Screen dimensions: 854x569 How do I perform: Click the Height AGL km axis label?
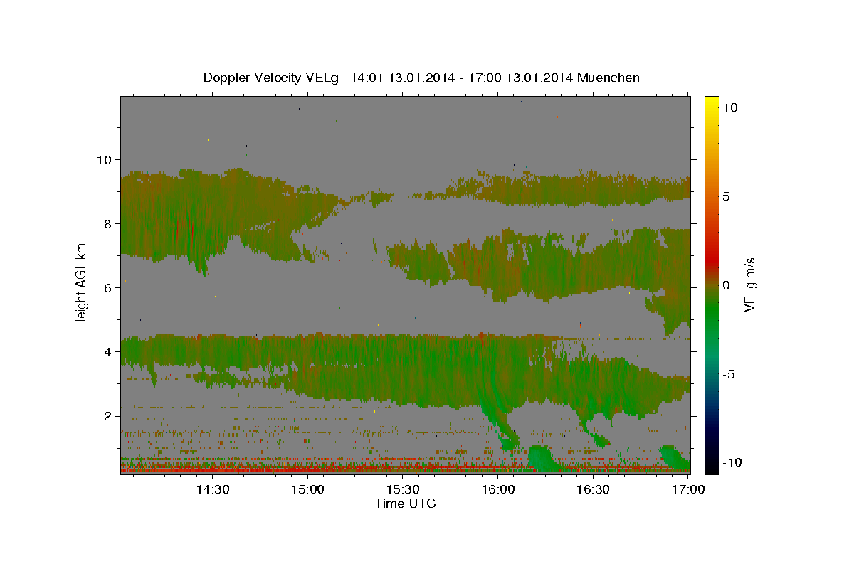(82, 284)
